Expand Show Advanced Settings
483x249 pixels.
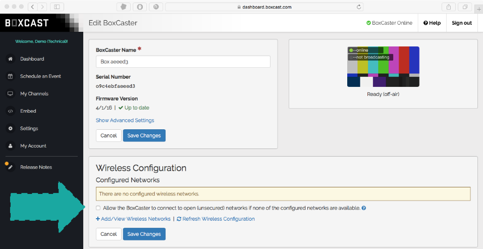click(125, 120)
